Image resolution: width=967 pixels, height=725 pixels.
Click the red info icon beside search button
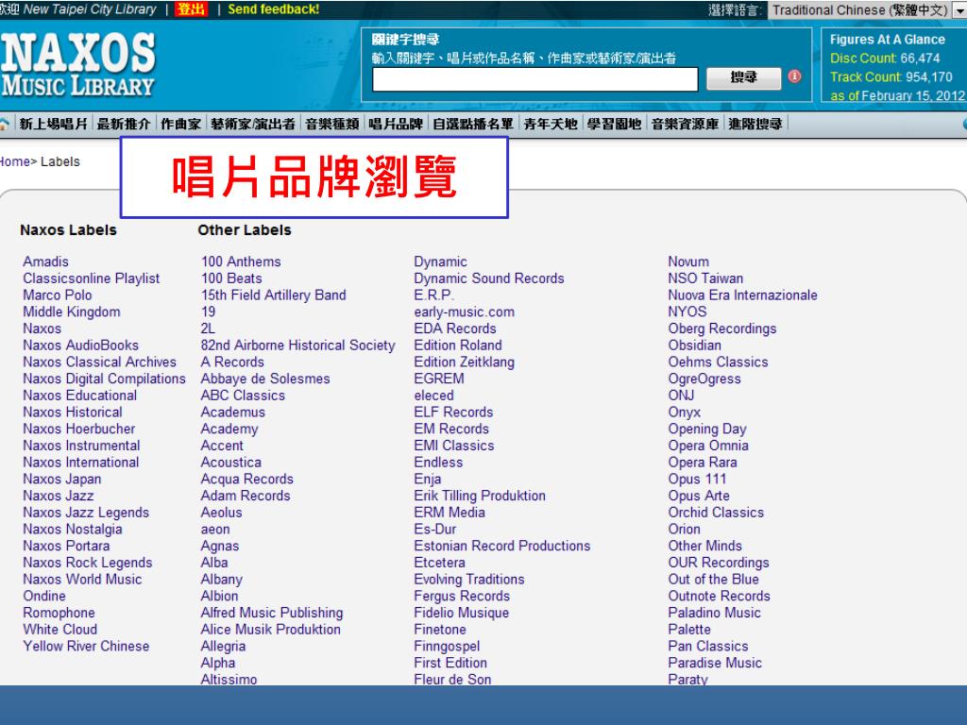point(794,76)
